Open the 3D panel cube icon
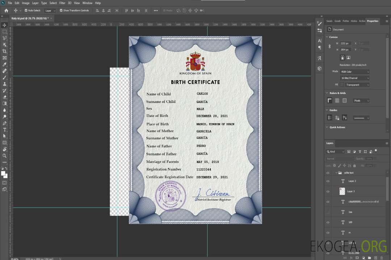 pos(320,68)
